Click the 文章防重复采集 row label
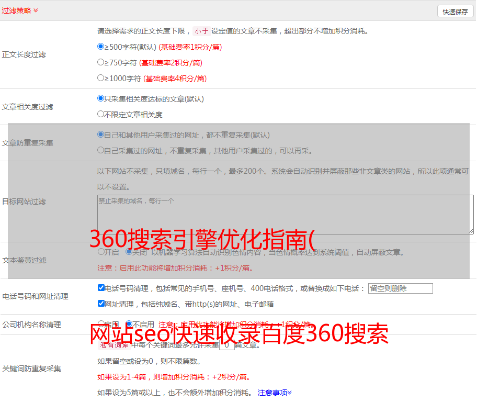 [28, 143]
